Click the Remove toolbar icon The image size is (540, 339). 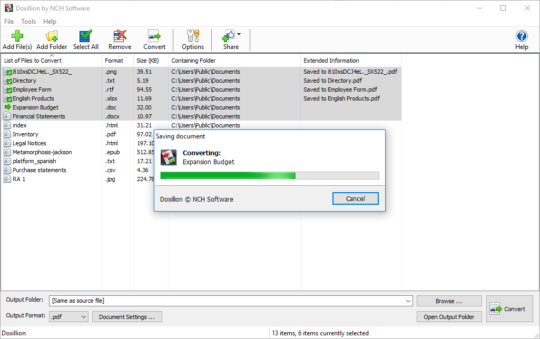(120, 36)
